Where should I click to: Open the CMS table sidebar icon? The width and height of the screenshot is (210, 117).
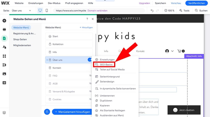click(4, 83)
